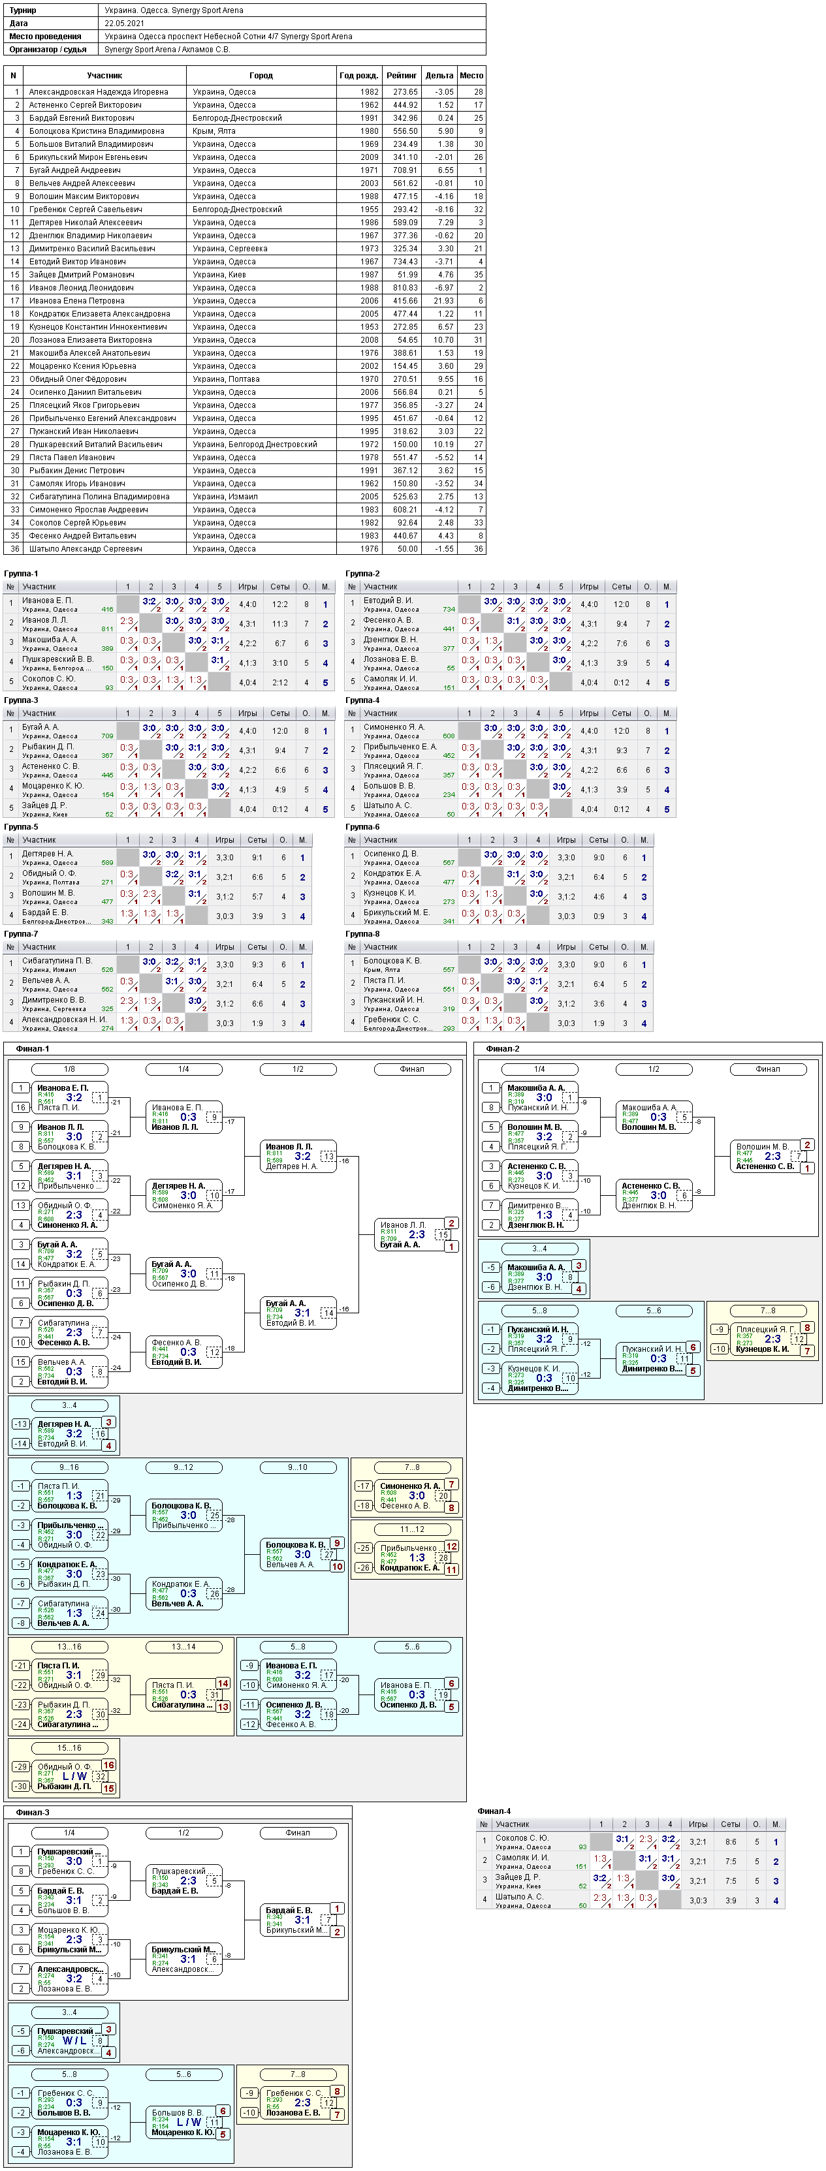Open participant Иванов Леонид Леонидович row
Screen dimensions: 826x2171
[x=244, y=287]
